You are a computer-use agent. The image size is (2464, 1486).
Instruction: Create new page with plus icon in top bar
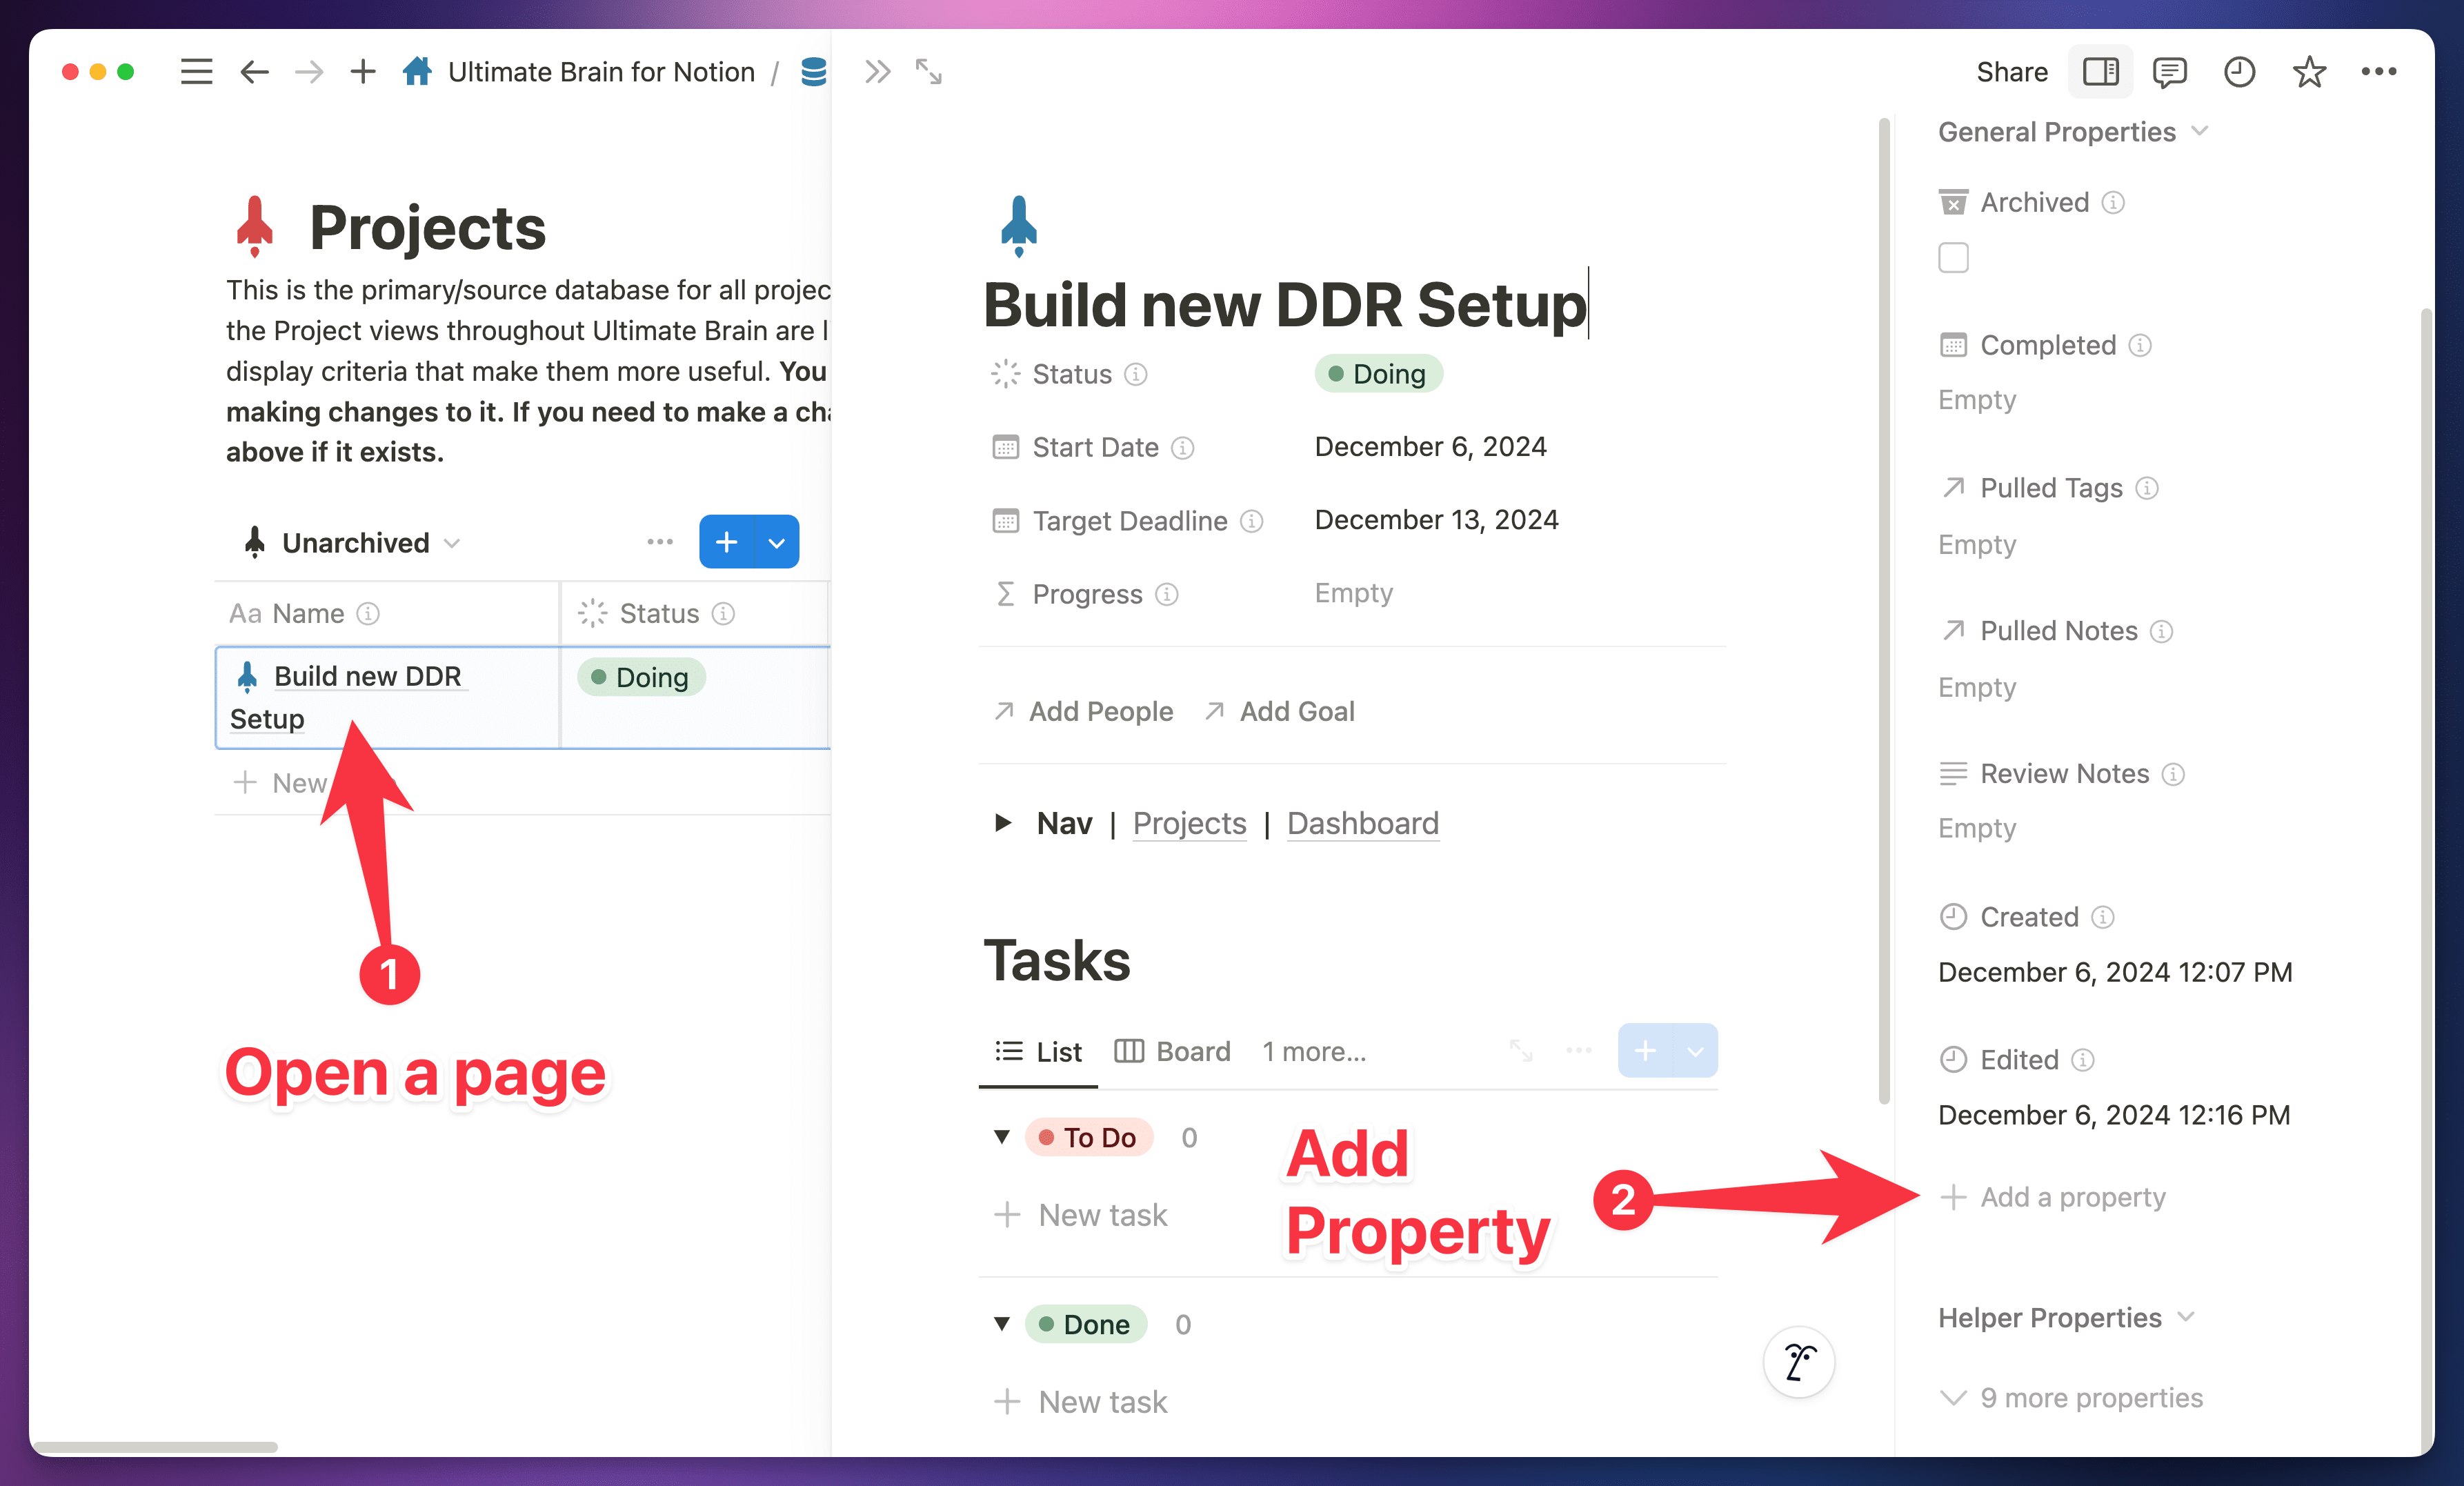coord(363,72)
